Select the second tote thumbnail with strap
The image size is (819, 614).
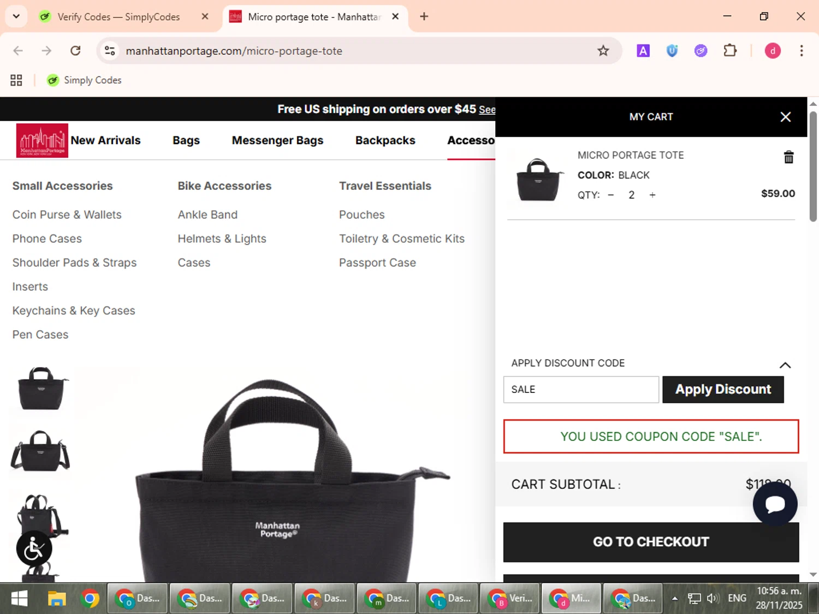tap(40, 451)
